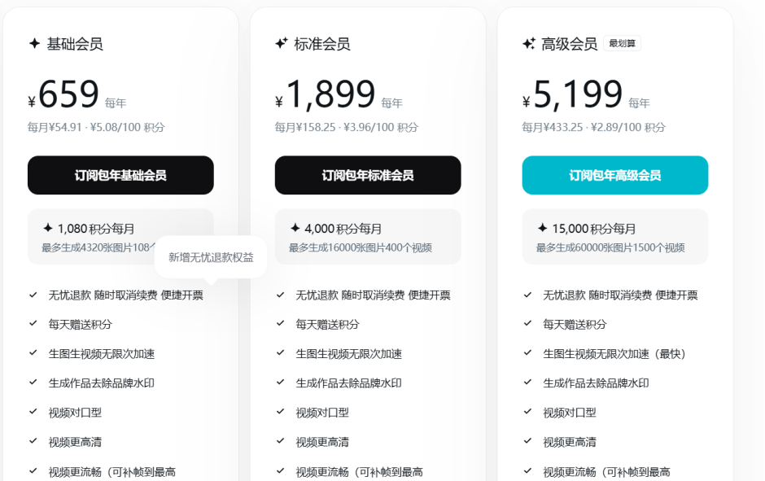
Task: Click sparkle icon next to 4,000 积分每月
Action: [295, 229]
